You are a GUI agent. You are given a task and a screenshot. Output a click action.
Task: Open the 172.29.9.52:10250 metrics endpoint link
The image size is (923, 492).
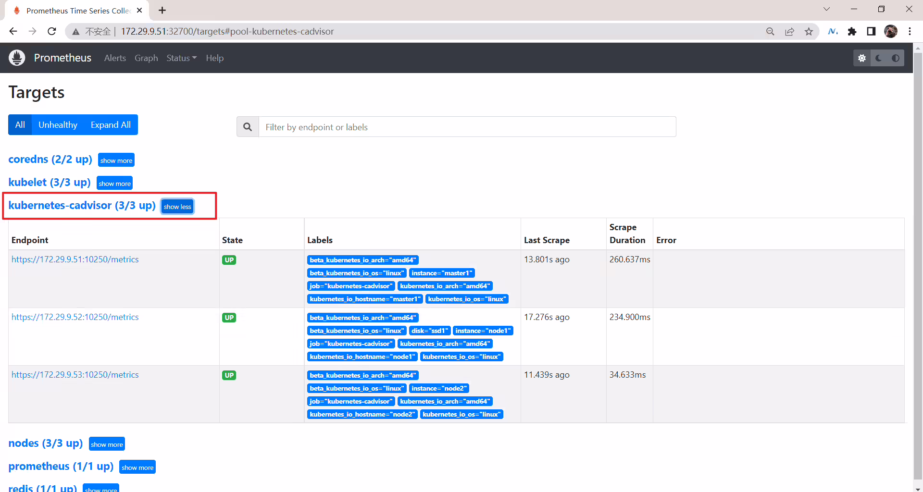point(75,317)
